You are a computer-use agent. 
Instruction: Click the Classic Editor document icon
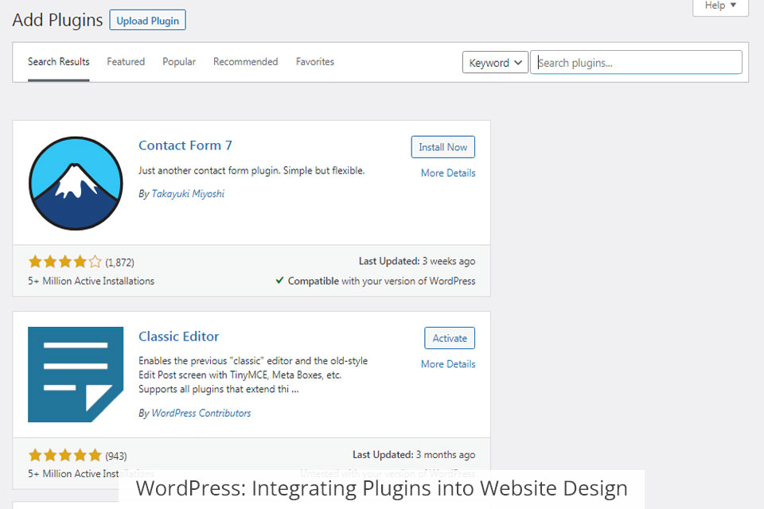point(76,374)
